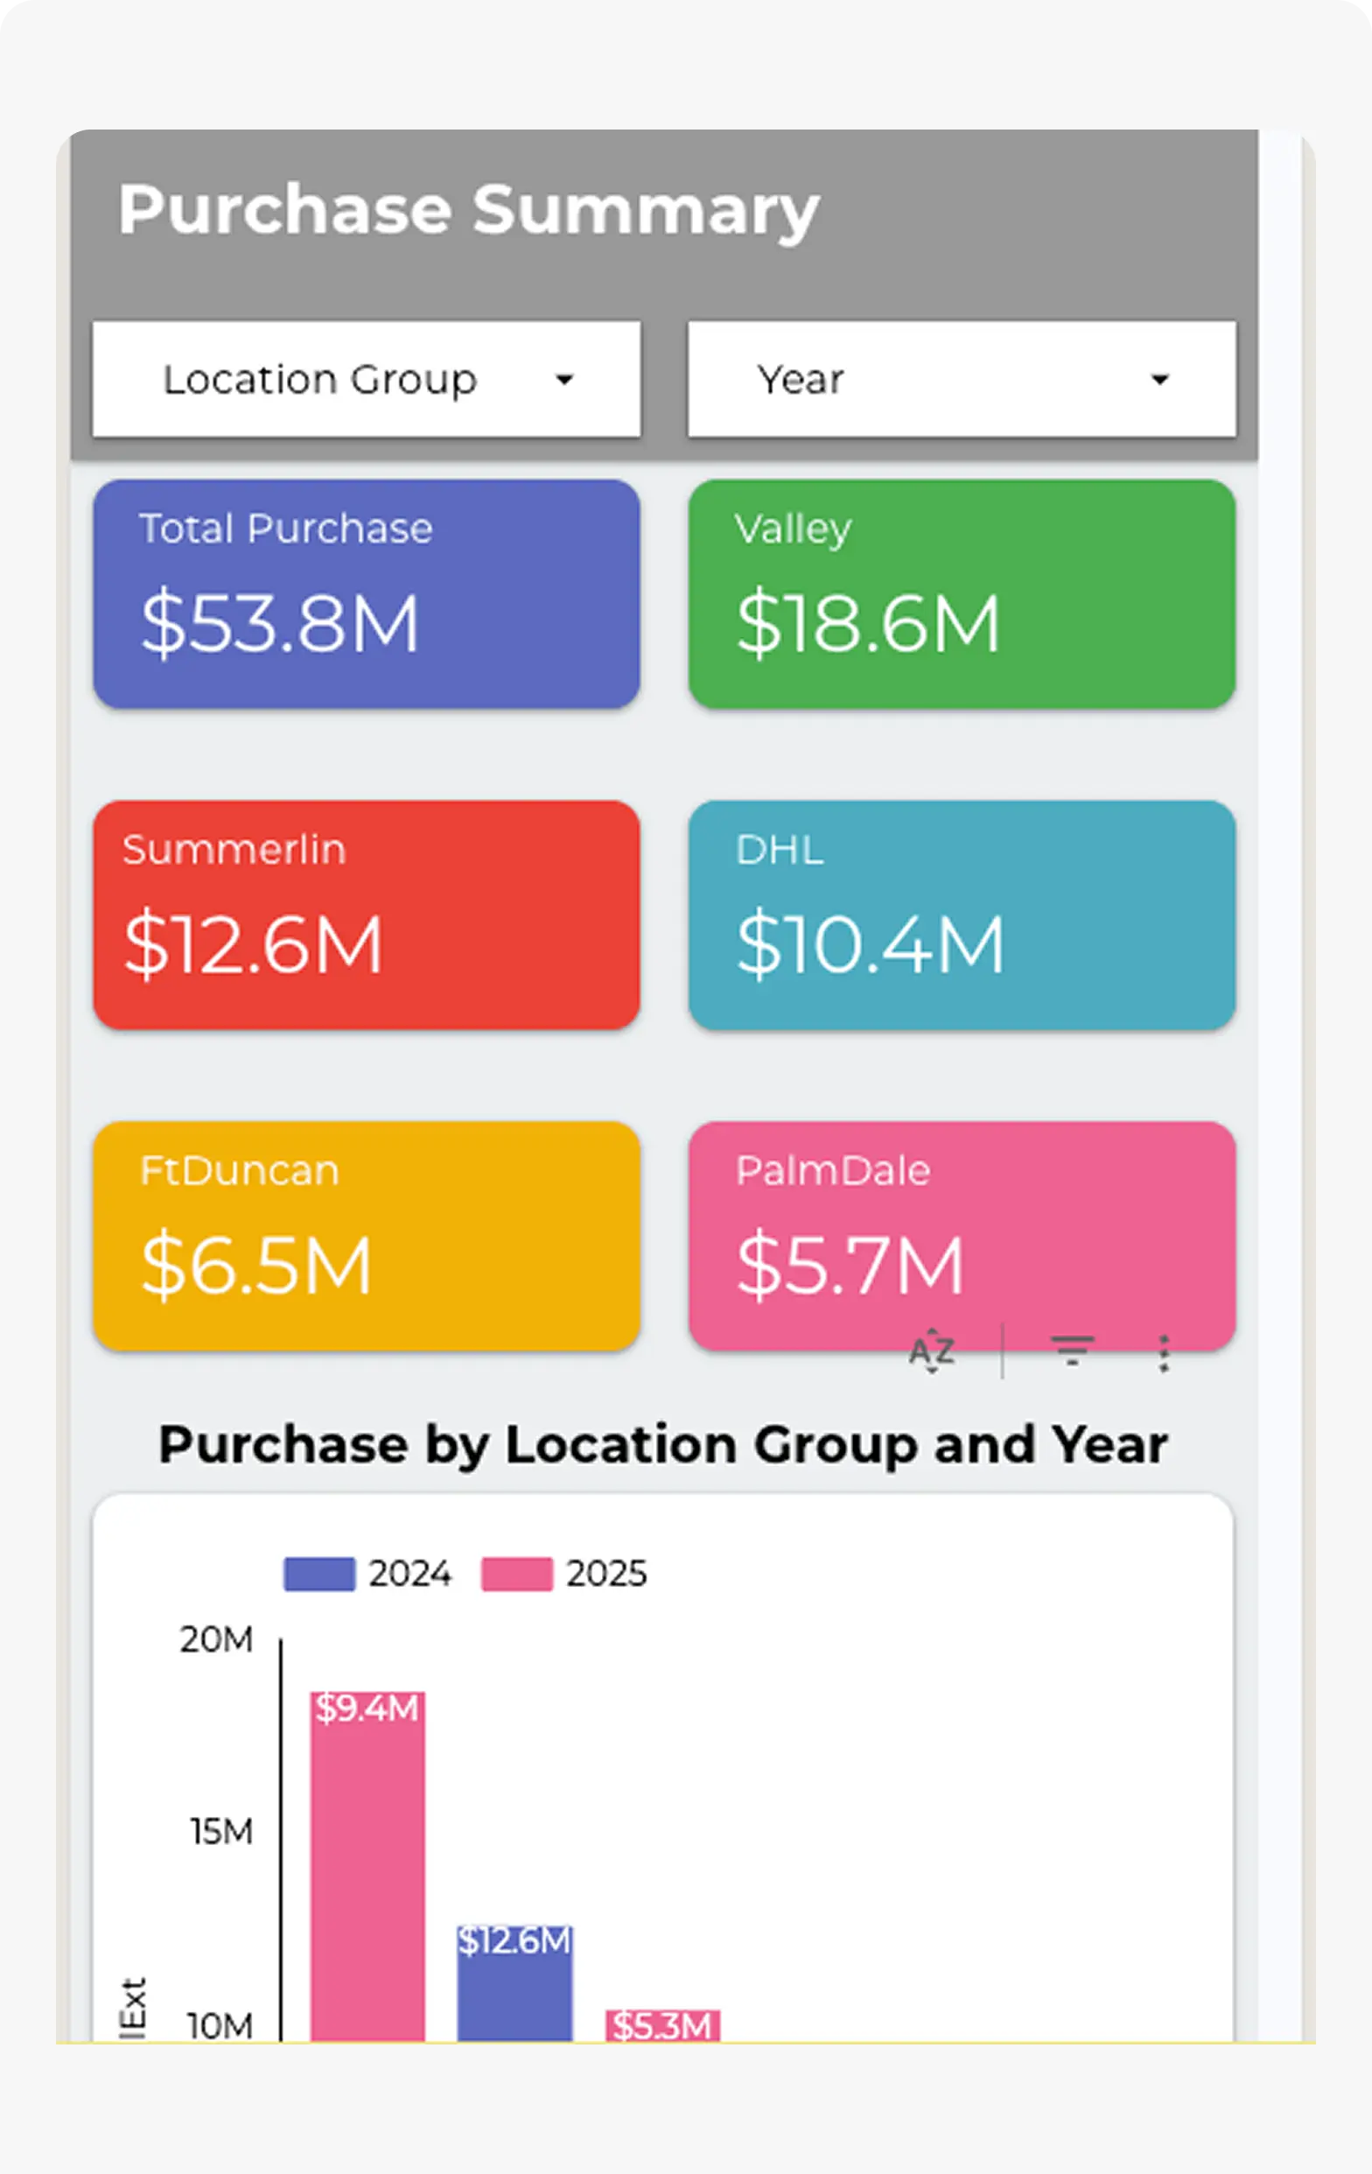Select the green Valley $18.6M card
The width and height of the screenshot is (1372, 2174).
tap(962, 594)
